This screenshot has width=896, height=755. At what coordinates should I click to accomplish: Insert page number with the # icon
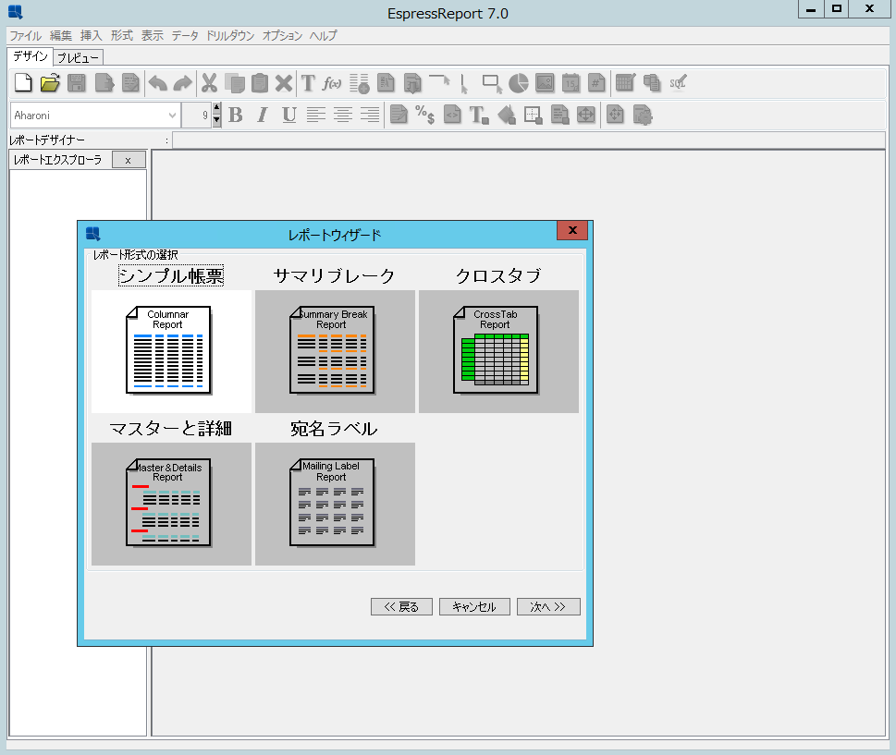[596, 83]
